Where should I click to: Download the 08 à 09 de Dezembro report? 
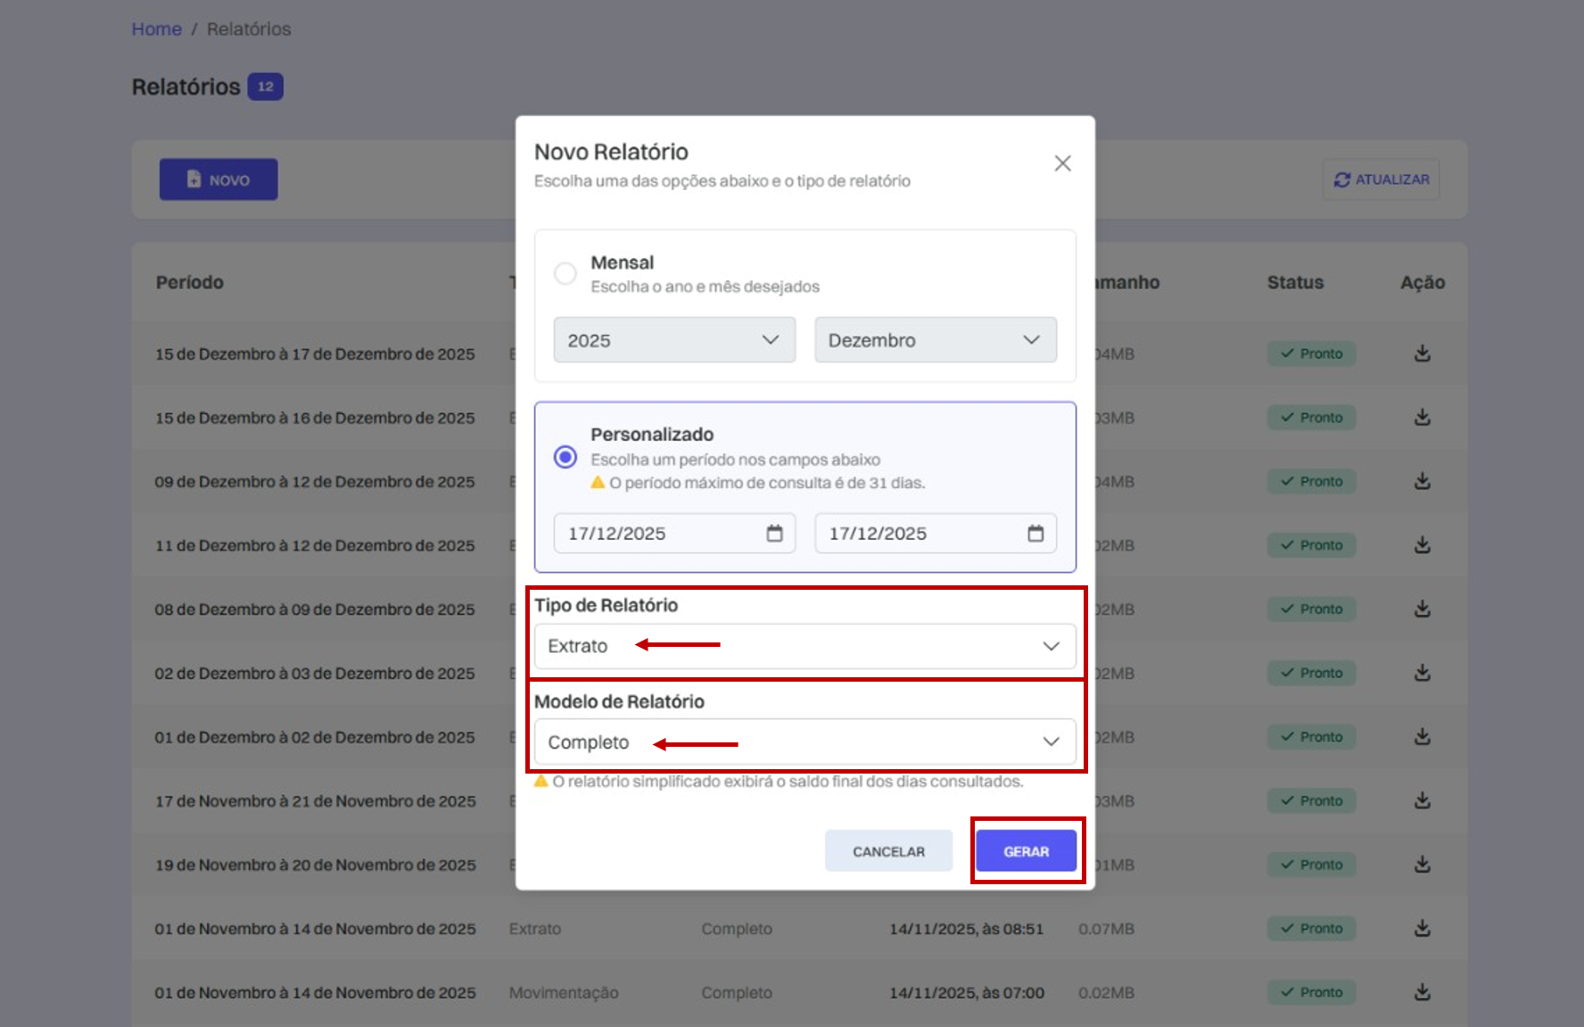1423,609
